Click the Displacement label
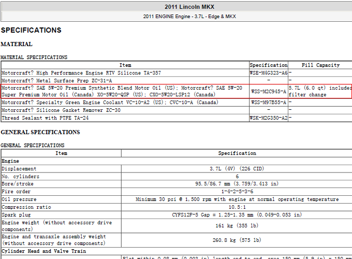The width and height of the screenshot is (352, 259). [x=19, y=169]
